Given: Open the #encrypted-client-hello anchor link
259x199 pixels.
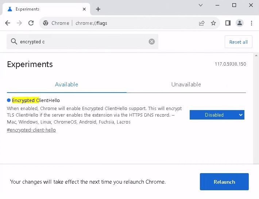Looking at the screenshot, I should 31,130.
